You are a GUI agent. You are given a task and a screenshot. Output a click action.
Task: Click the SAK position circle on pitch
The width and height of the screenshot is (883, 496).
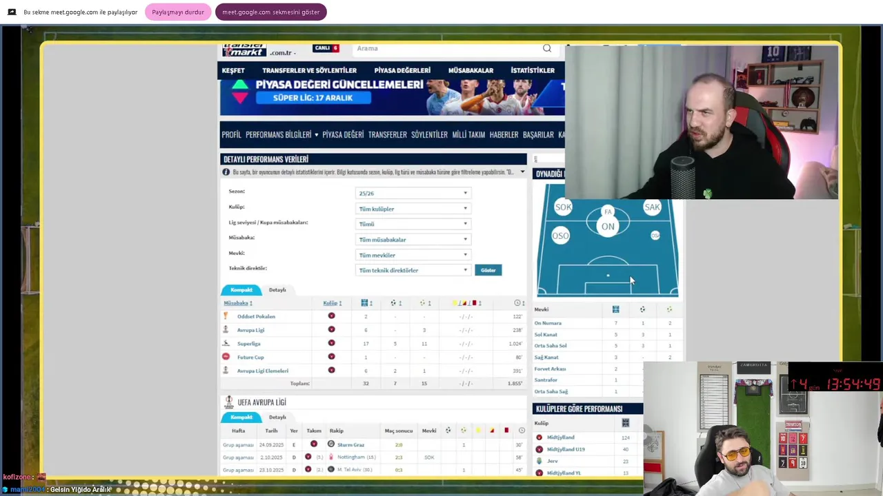[652, 207]
